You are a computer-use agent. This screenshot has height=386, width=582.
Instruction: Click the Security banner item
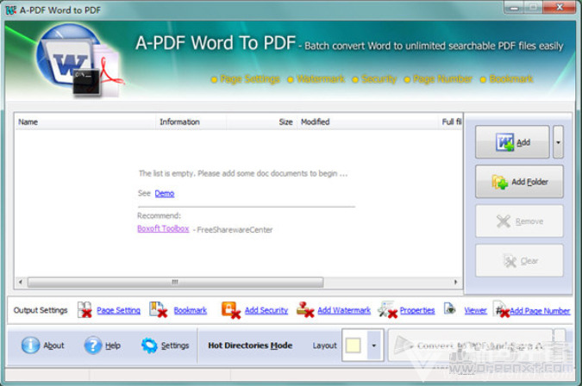pos(374,79)
